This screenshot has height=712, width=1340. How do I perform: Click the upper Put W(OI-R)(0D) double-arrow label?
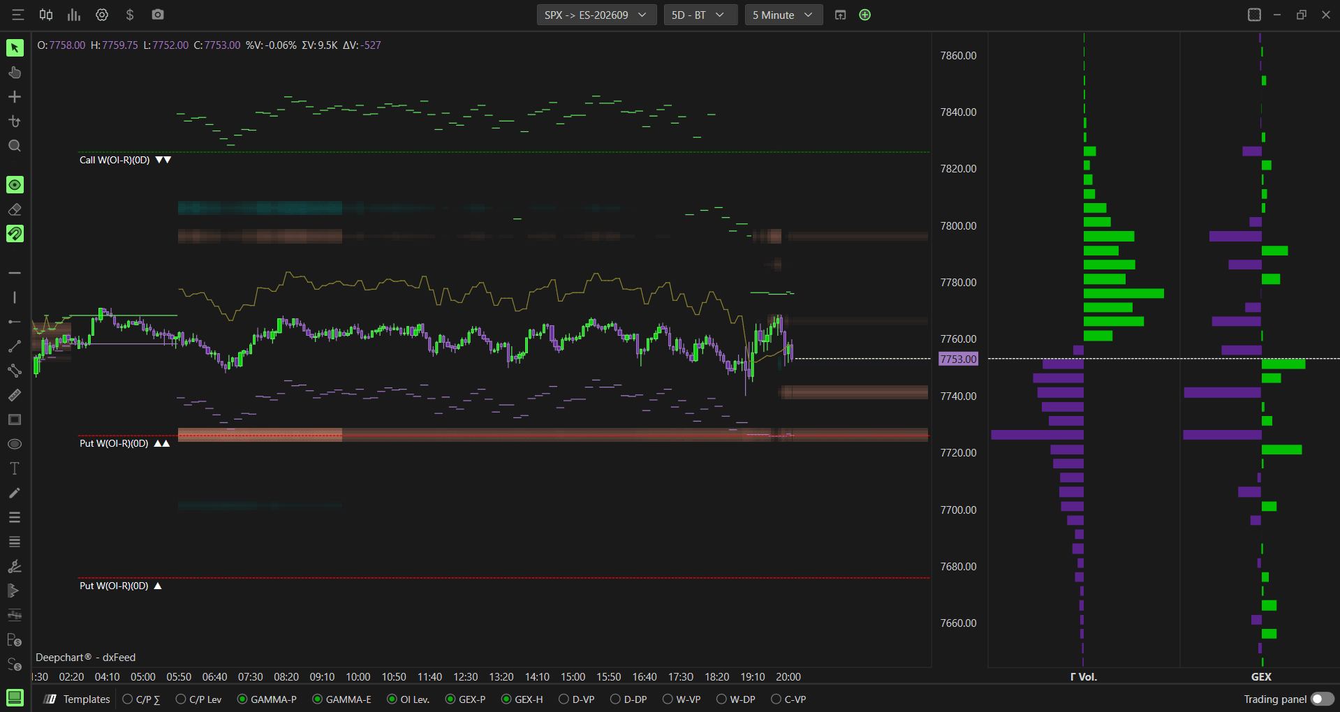click(124, 443)
